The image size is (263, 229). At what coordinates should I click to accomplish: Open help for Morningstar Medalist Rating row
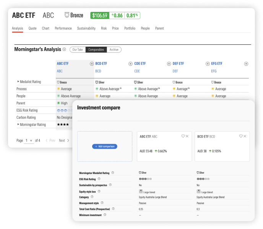coord(113,173)
